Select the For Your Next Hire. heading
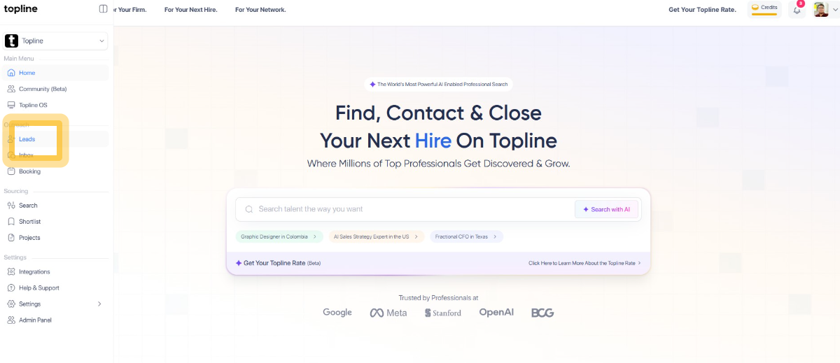 click(x=191, y=10)
